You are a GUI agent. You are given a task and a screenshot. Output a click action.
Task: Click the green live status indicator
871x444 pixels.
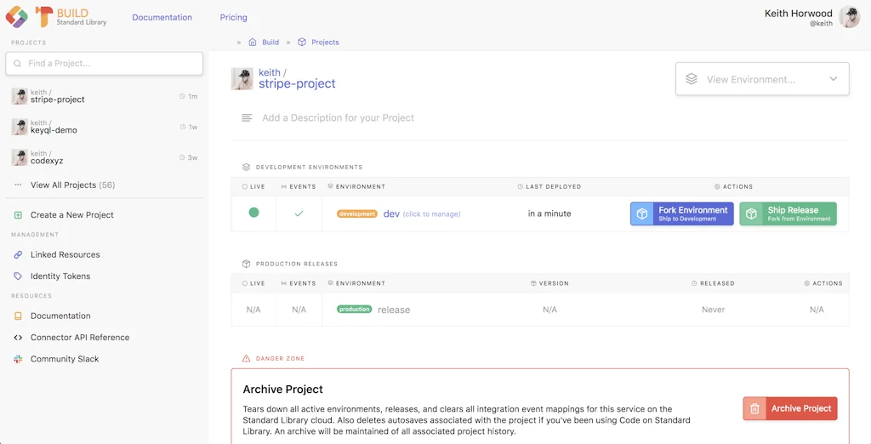[x=253, y=213]
